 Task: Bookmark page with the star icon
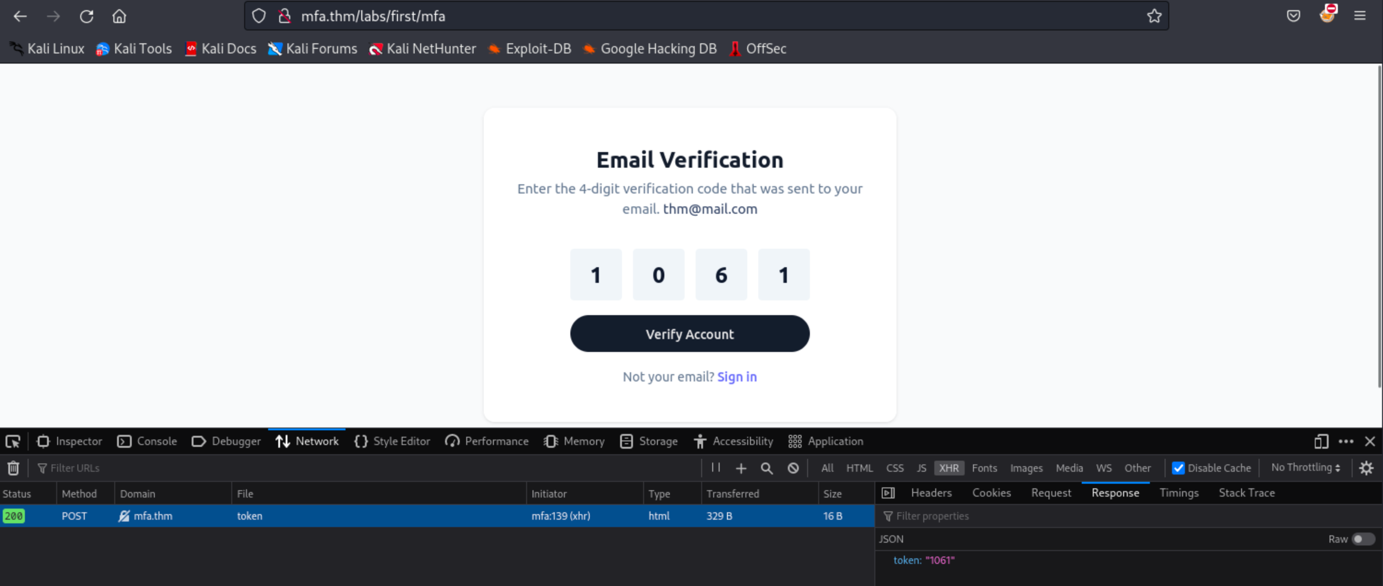point(1154,16)
